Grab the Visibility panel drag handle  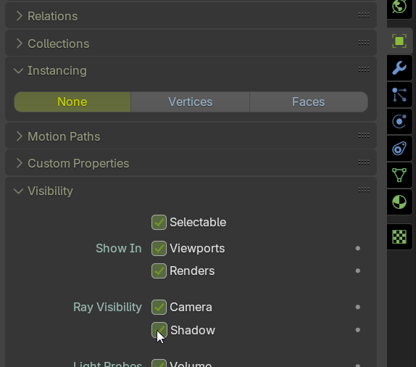click(364, 190)
